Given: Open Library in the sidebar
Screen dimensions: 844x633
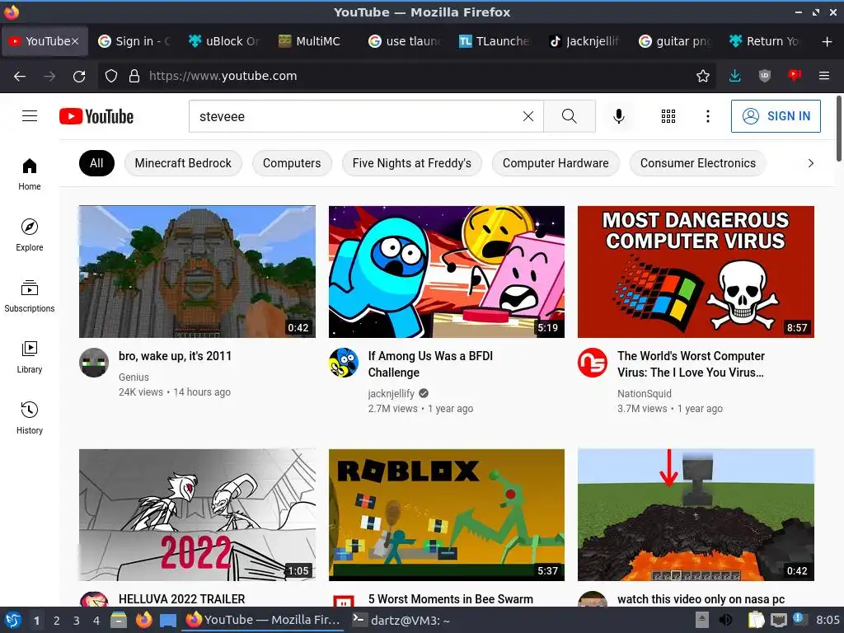Looking at the screenshot, I should pyautogui.click(x=30, y=358).
